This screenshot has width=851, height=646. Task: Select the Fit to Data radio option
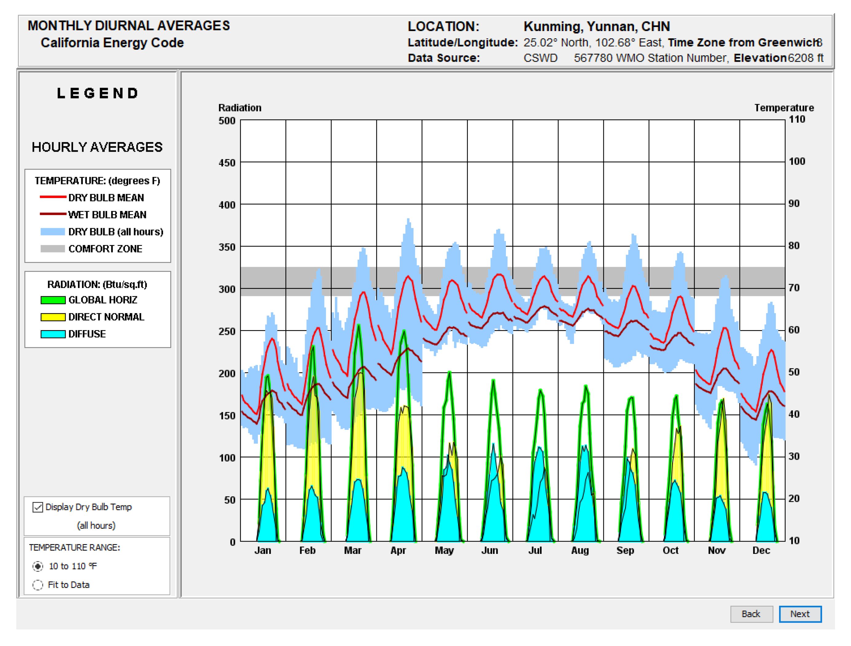pos(38,585)
